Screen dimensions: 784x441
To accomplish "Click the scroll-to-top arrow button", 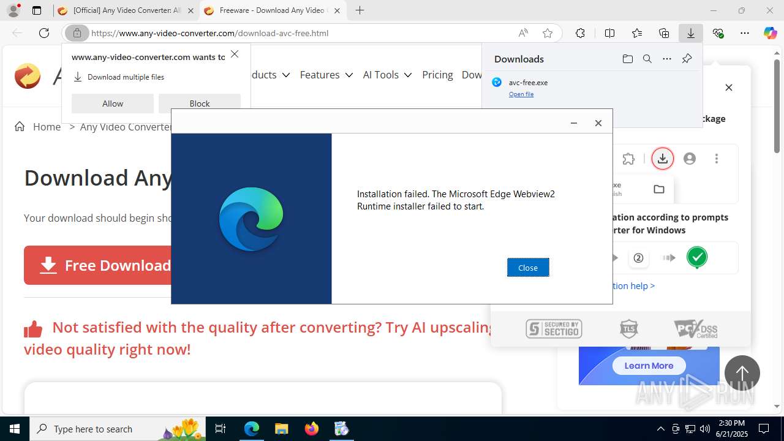I will [742, 373].
